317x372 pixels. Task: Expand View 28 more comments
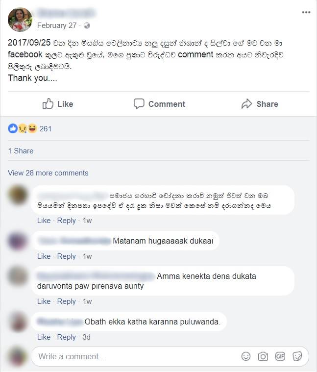(x=48, y=173)
